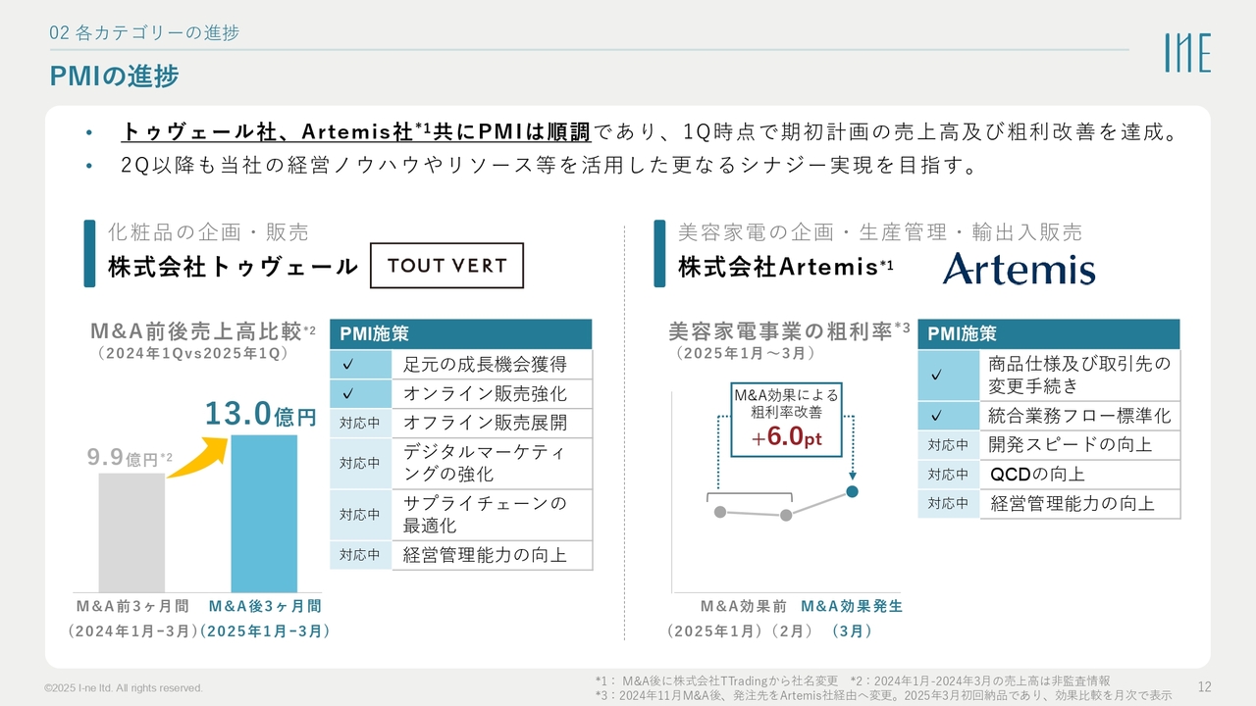Screen dimensions: 1256x706
Task: Click the company name 株式会社Artemis
Action: [786, 267]
